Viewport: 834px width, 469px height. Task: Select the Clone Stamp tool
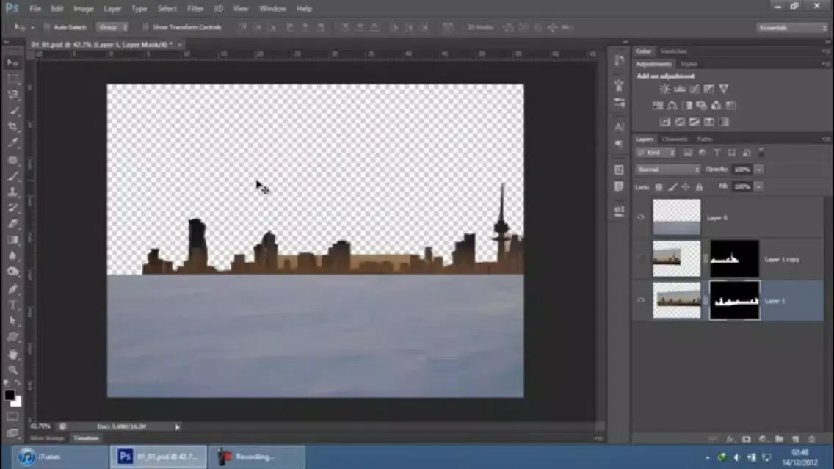pos(12,192)
